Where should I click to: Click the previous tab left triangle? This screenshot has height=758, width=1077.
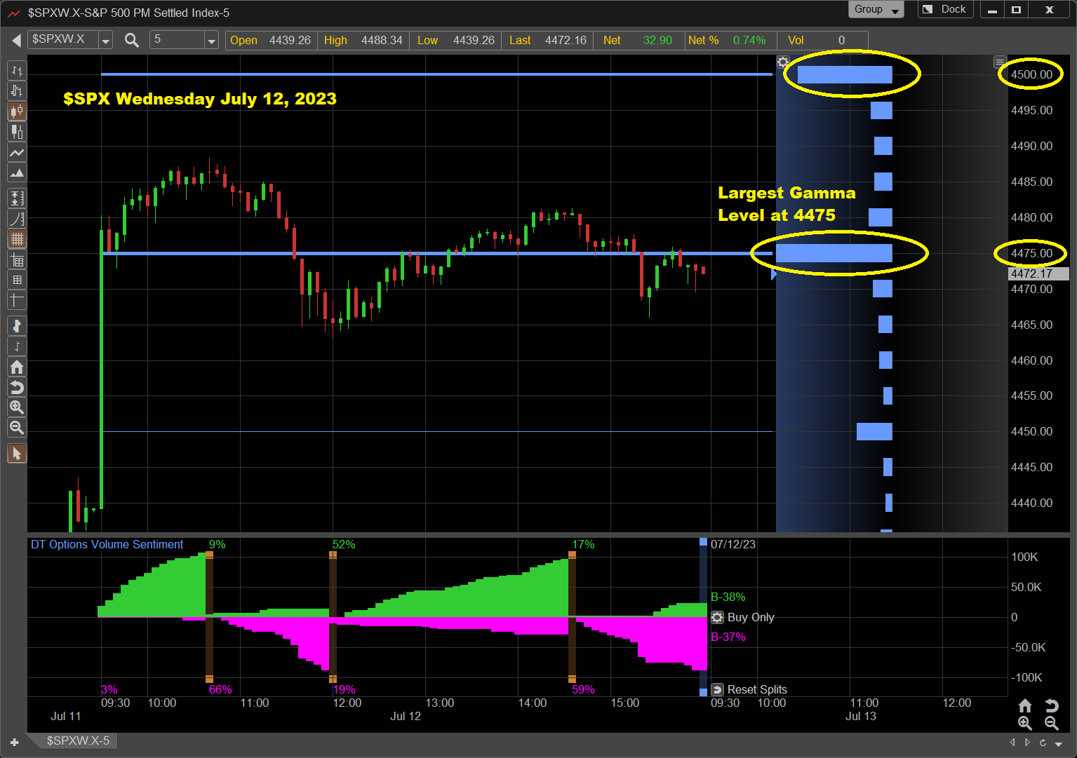(1012, 742)
